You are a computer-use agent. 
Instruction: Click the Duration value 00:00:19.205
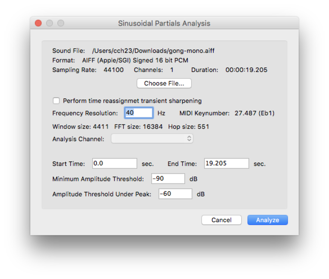tap(246, 70)
